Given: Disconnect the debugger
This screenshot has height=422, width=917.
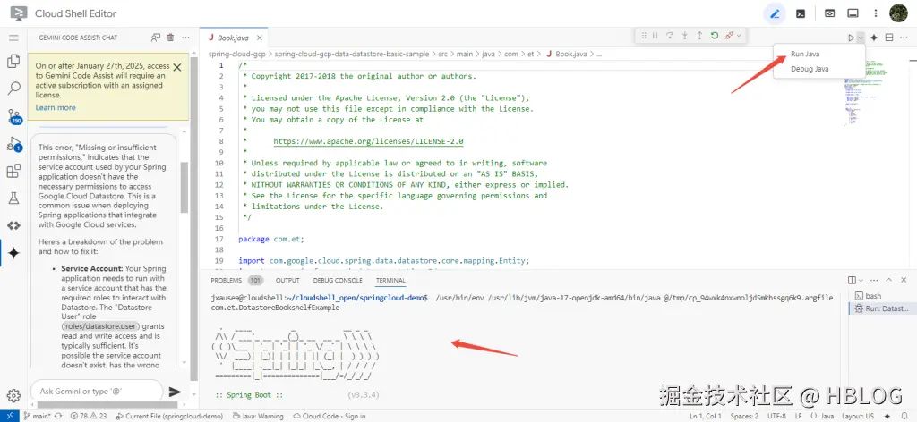Looking at the screenshot, I should 729,36.
